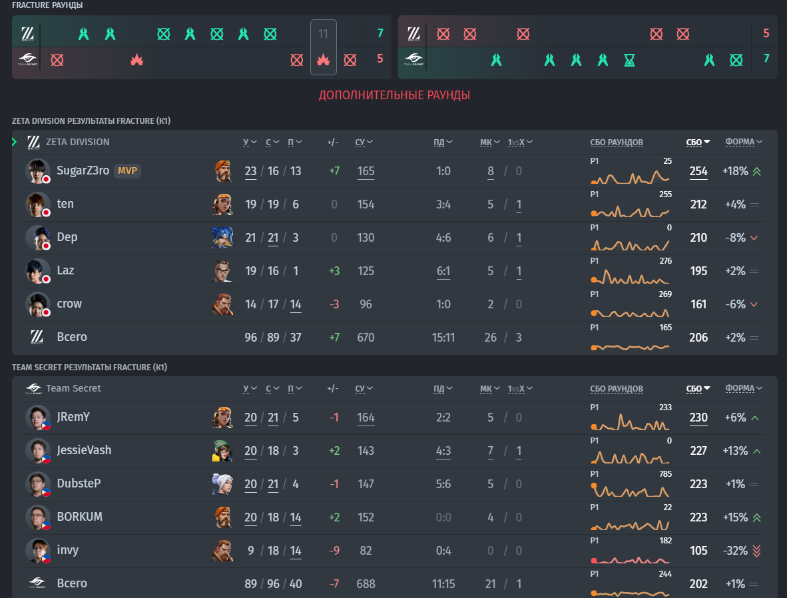787x598 pixels.
Task: Open invy's player avatar
Action: tap(38, 551)
